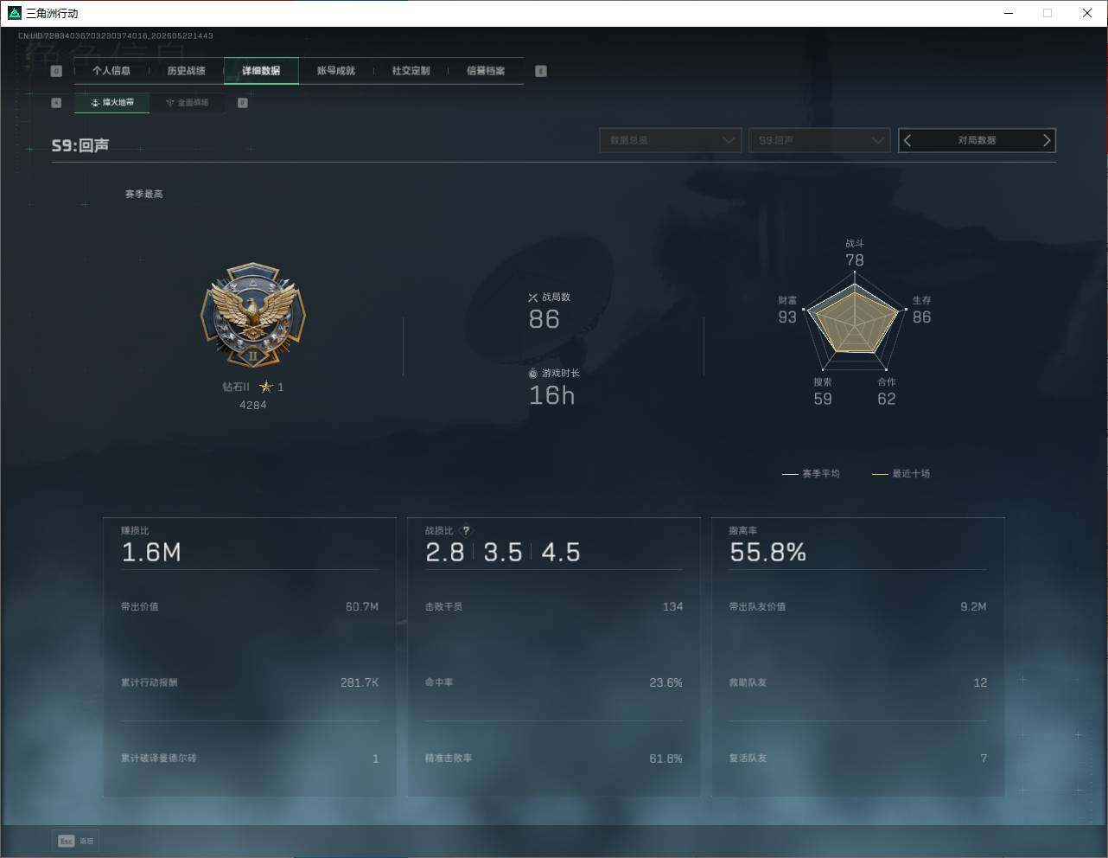Open the 个人信息 tab

coord(111,71)
